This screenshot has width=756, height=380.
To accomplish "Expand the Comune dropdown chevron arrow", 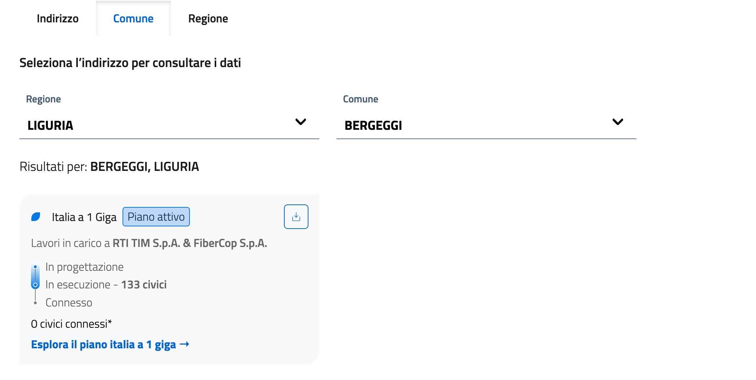I will coord(618,122).
